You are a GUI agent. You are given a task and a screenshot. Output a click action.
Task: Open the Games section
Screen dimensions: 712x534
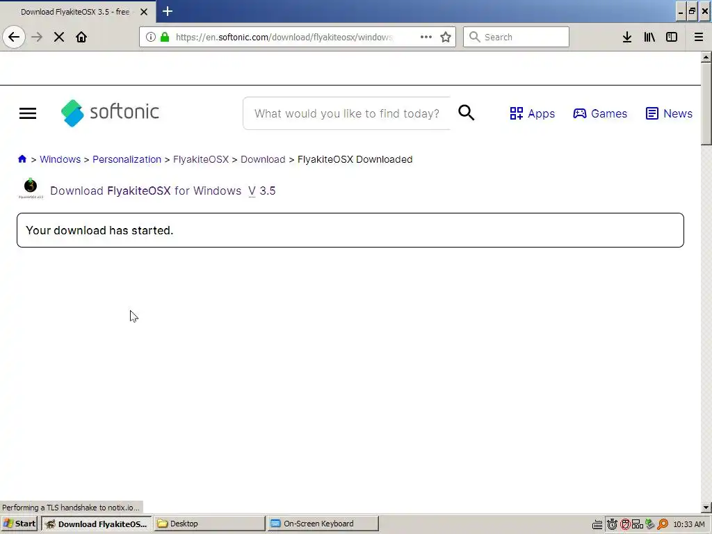tap(600, 113)
